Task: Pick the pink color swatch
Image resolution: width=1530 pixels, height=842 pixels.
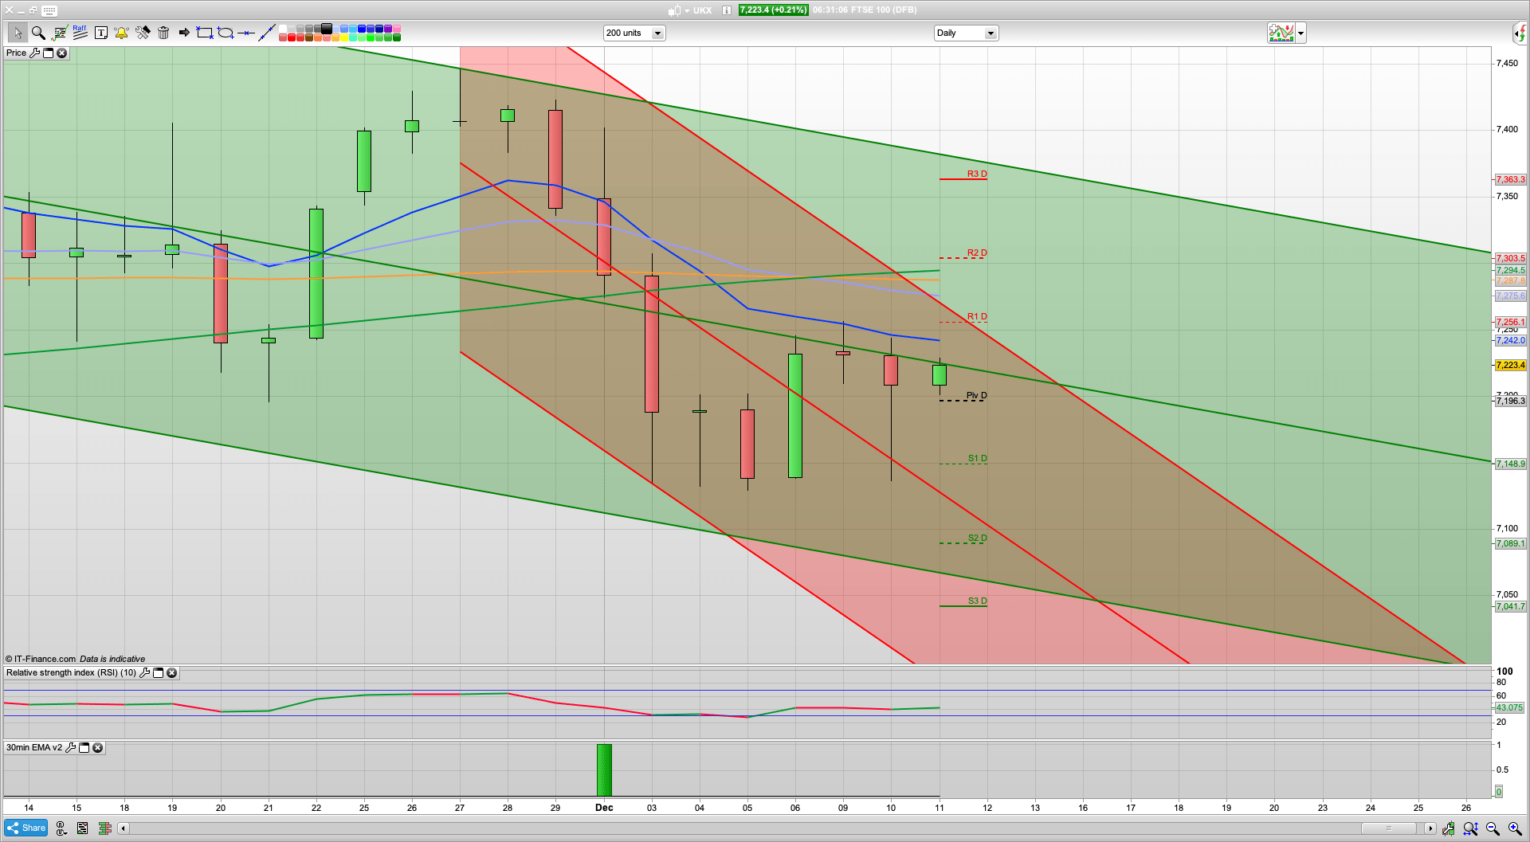Action: (397, 29)
